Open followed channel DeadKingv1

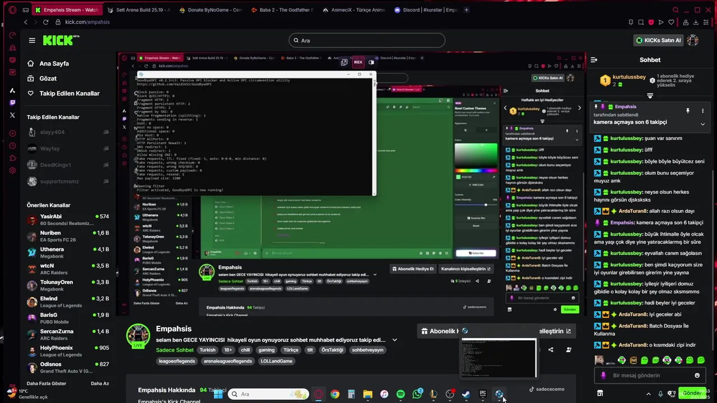pyautogui.click(x=68, y=165)
